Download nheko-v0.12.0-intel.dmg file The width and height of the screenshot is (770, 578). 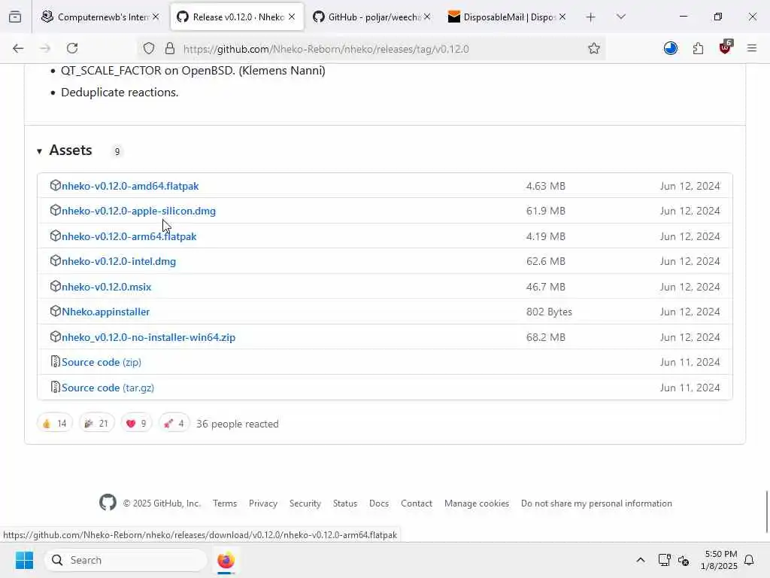pos(119,261)
